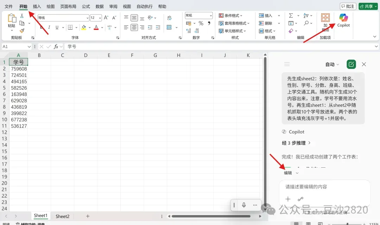Toggle center horizontal alignment
380x225 pixels.
[x=134, y=27]
